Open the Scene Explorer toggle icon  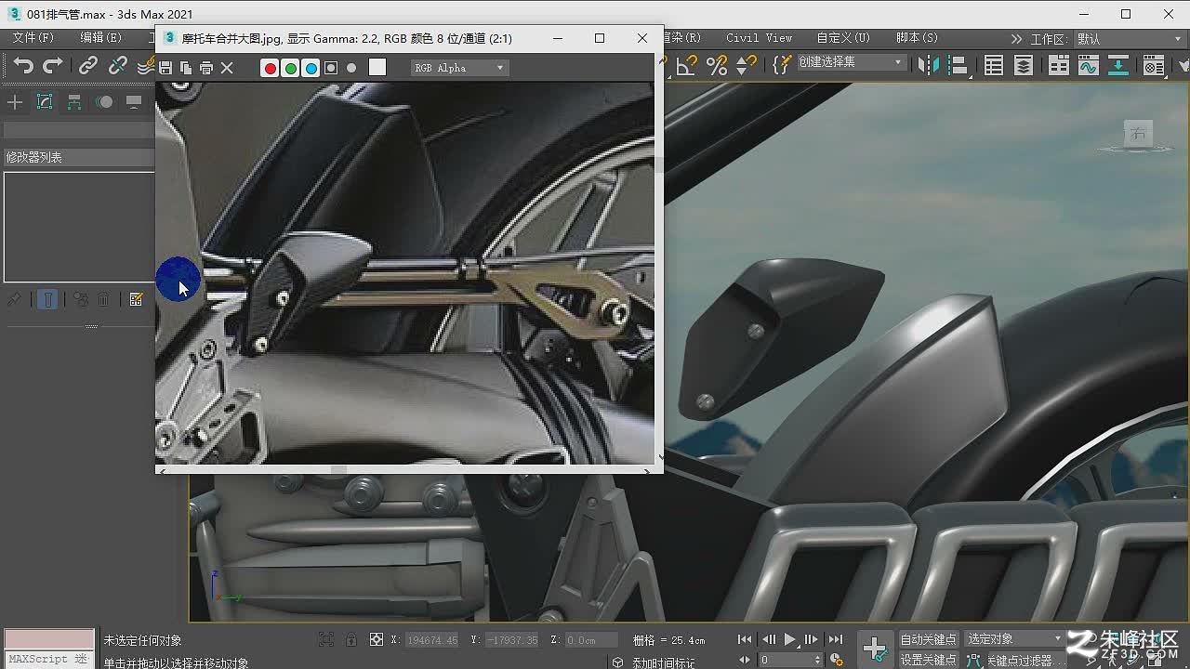[x=994, y=65]
